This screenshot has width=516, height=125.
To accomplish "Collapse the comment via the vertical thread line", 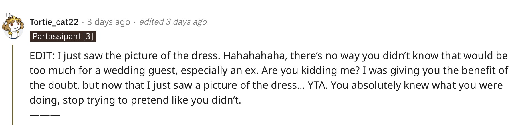I will pos(13,85).
